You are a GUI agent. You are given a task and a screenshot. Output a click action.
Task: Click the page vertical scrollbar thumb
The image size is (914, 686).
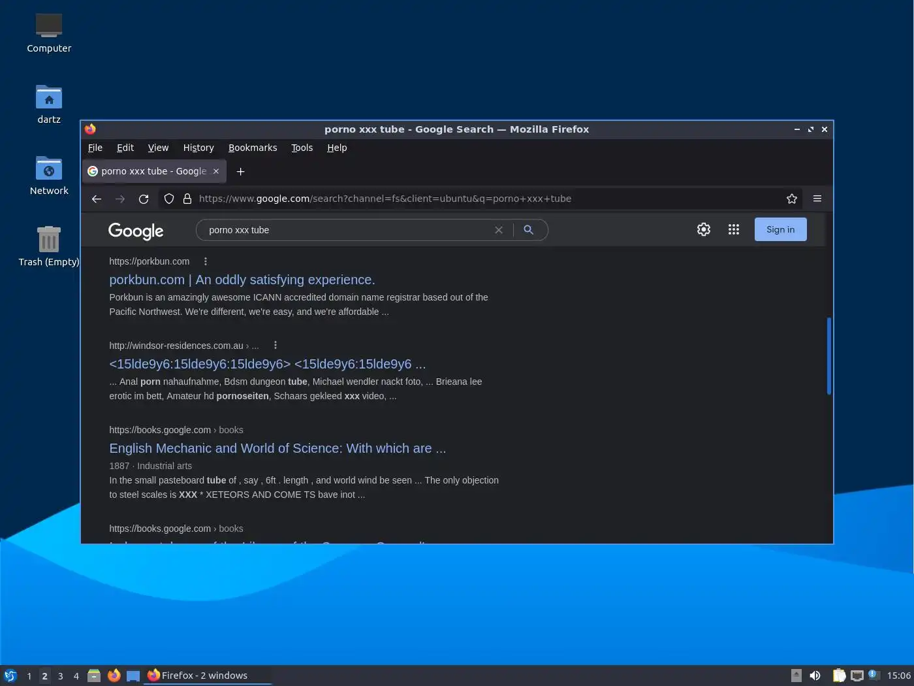(829, 356)
